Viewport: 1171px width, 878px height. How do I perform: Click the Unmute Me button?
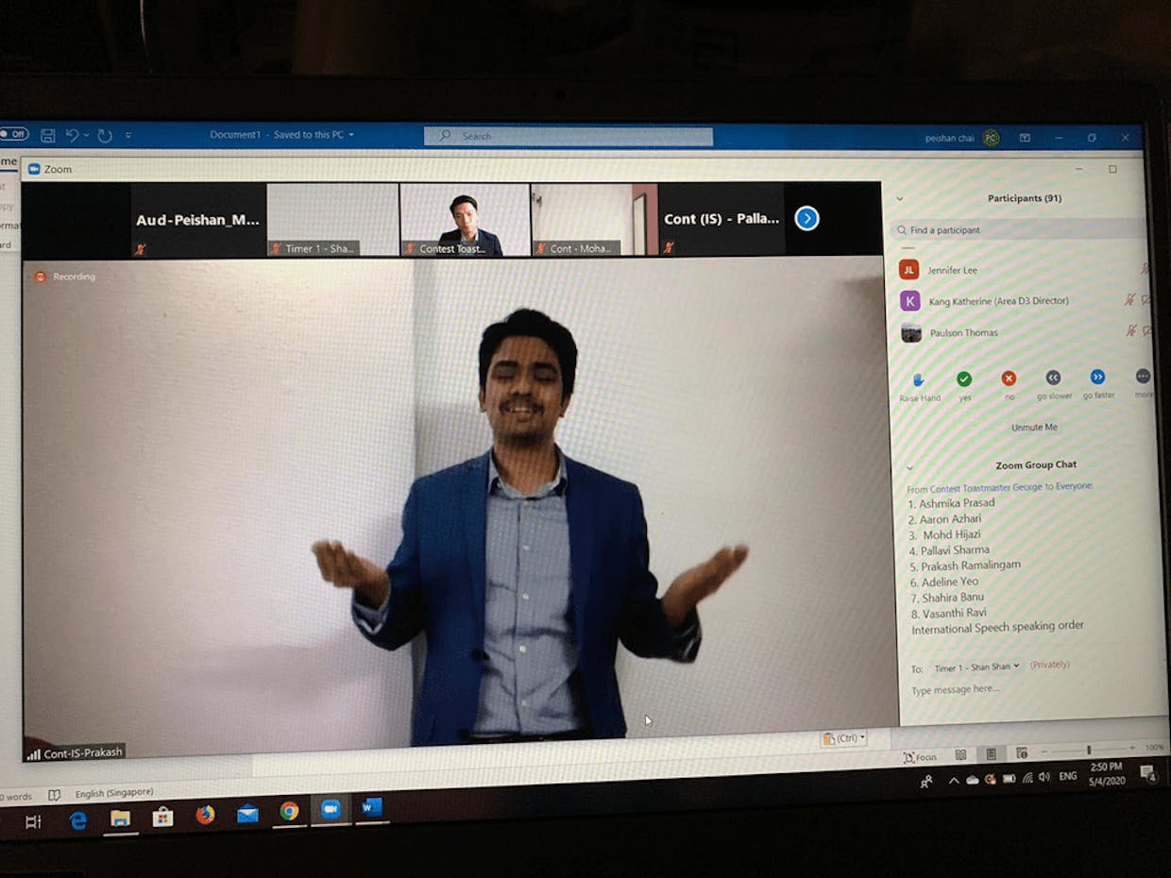1034,428
